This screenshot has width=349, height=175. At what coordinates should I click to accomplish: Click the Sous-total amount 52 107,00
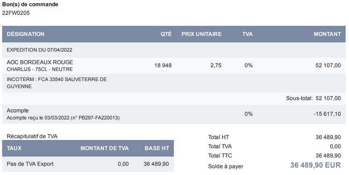328,99
